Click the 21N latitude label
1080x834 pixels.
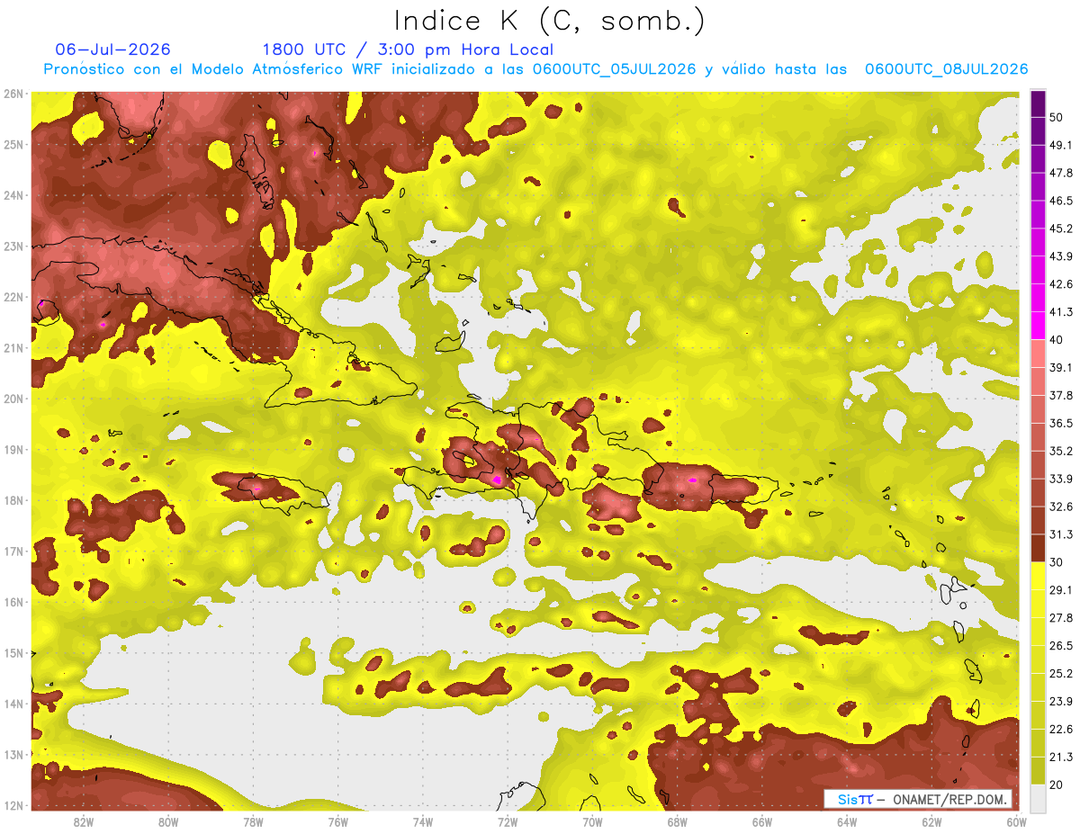click(x=13, y=347)
